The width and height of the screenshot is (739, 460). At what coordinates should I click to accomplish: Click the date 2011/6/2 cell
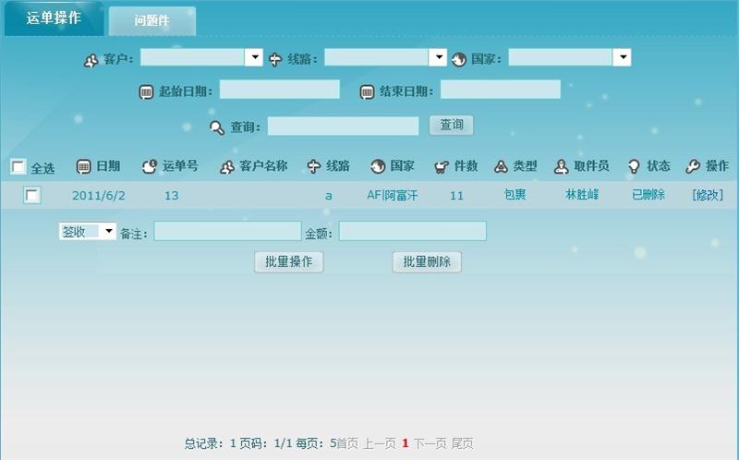(x=99, y=196)
